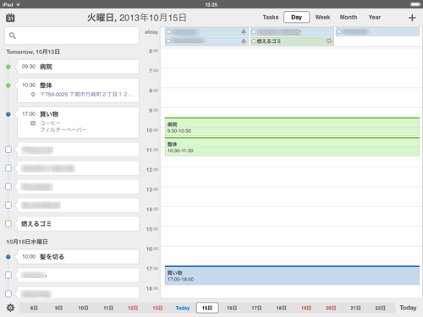Screen dimensions: 423x317
Task: Select 20日 in the date strip
Action: point(331,308)
